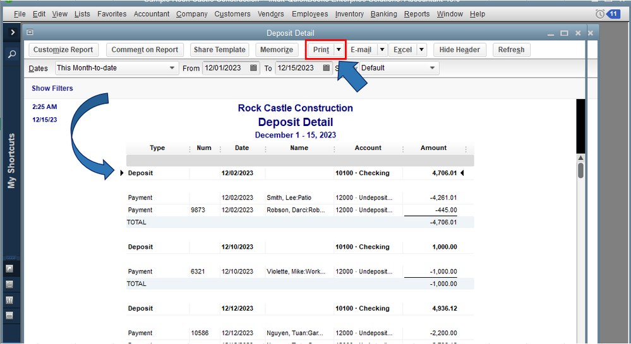This screenshot has height=344, width=631.
Task: Click the Open Windows icon at sidebar bottom
Action: pos(9,315)
